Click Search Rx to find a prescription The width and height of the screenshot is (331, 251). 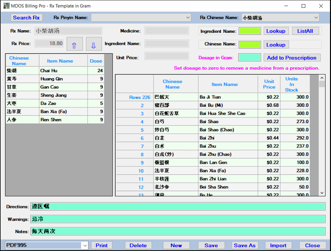(x=27, y=17)
